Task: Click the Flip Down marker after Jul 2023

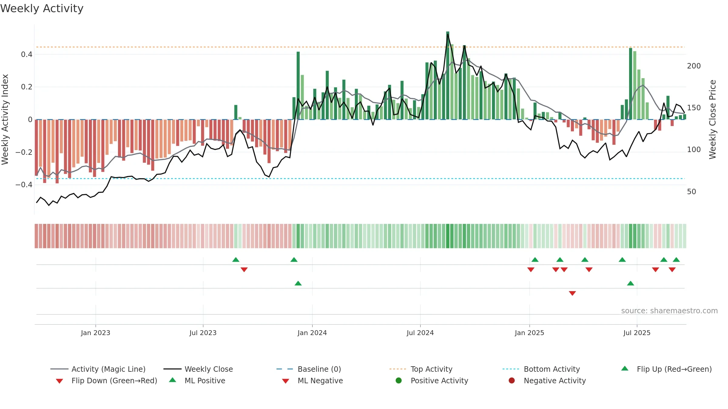Action: 244,270
